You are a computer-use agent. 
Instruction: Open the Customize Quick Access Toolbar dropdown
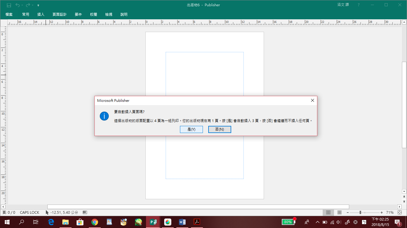(x=38, y=5)
